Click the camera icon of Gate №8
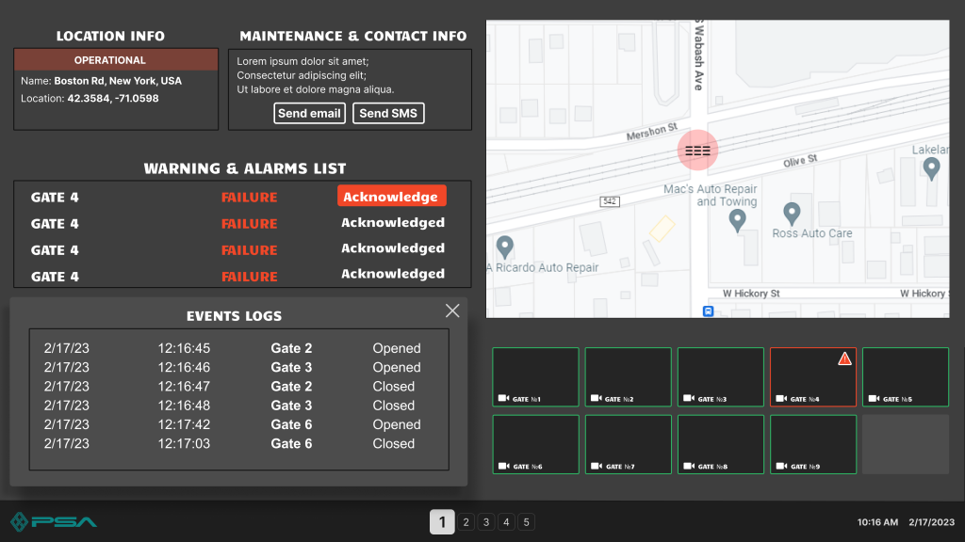Screen dimensions: 965x542 [x=689, y=466]
